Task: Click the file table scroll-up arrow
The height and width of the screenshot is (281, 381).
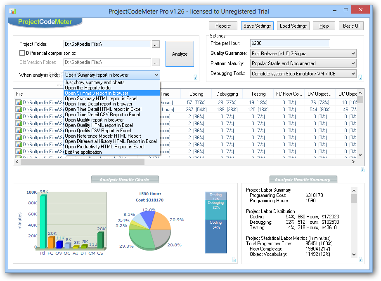Action: pyautogui.click(x=360, y=93)
